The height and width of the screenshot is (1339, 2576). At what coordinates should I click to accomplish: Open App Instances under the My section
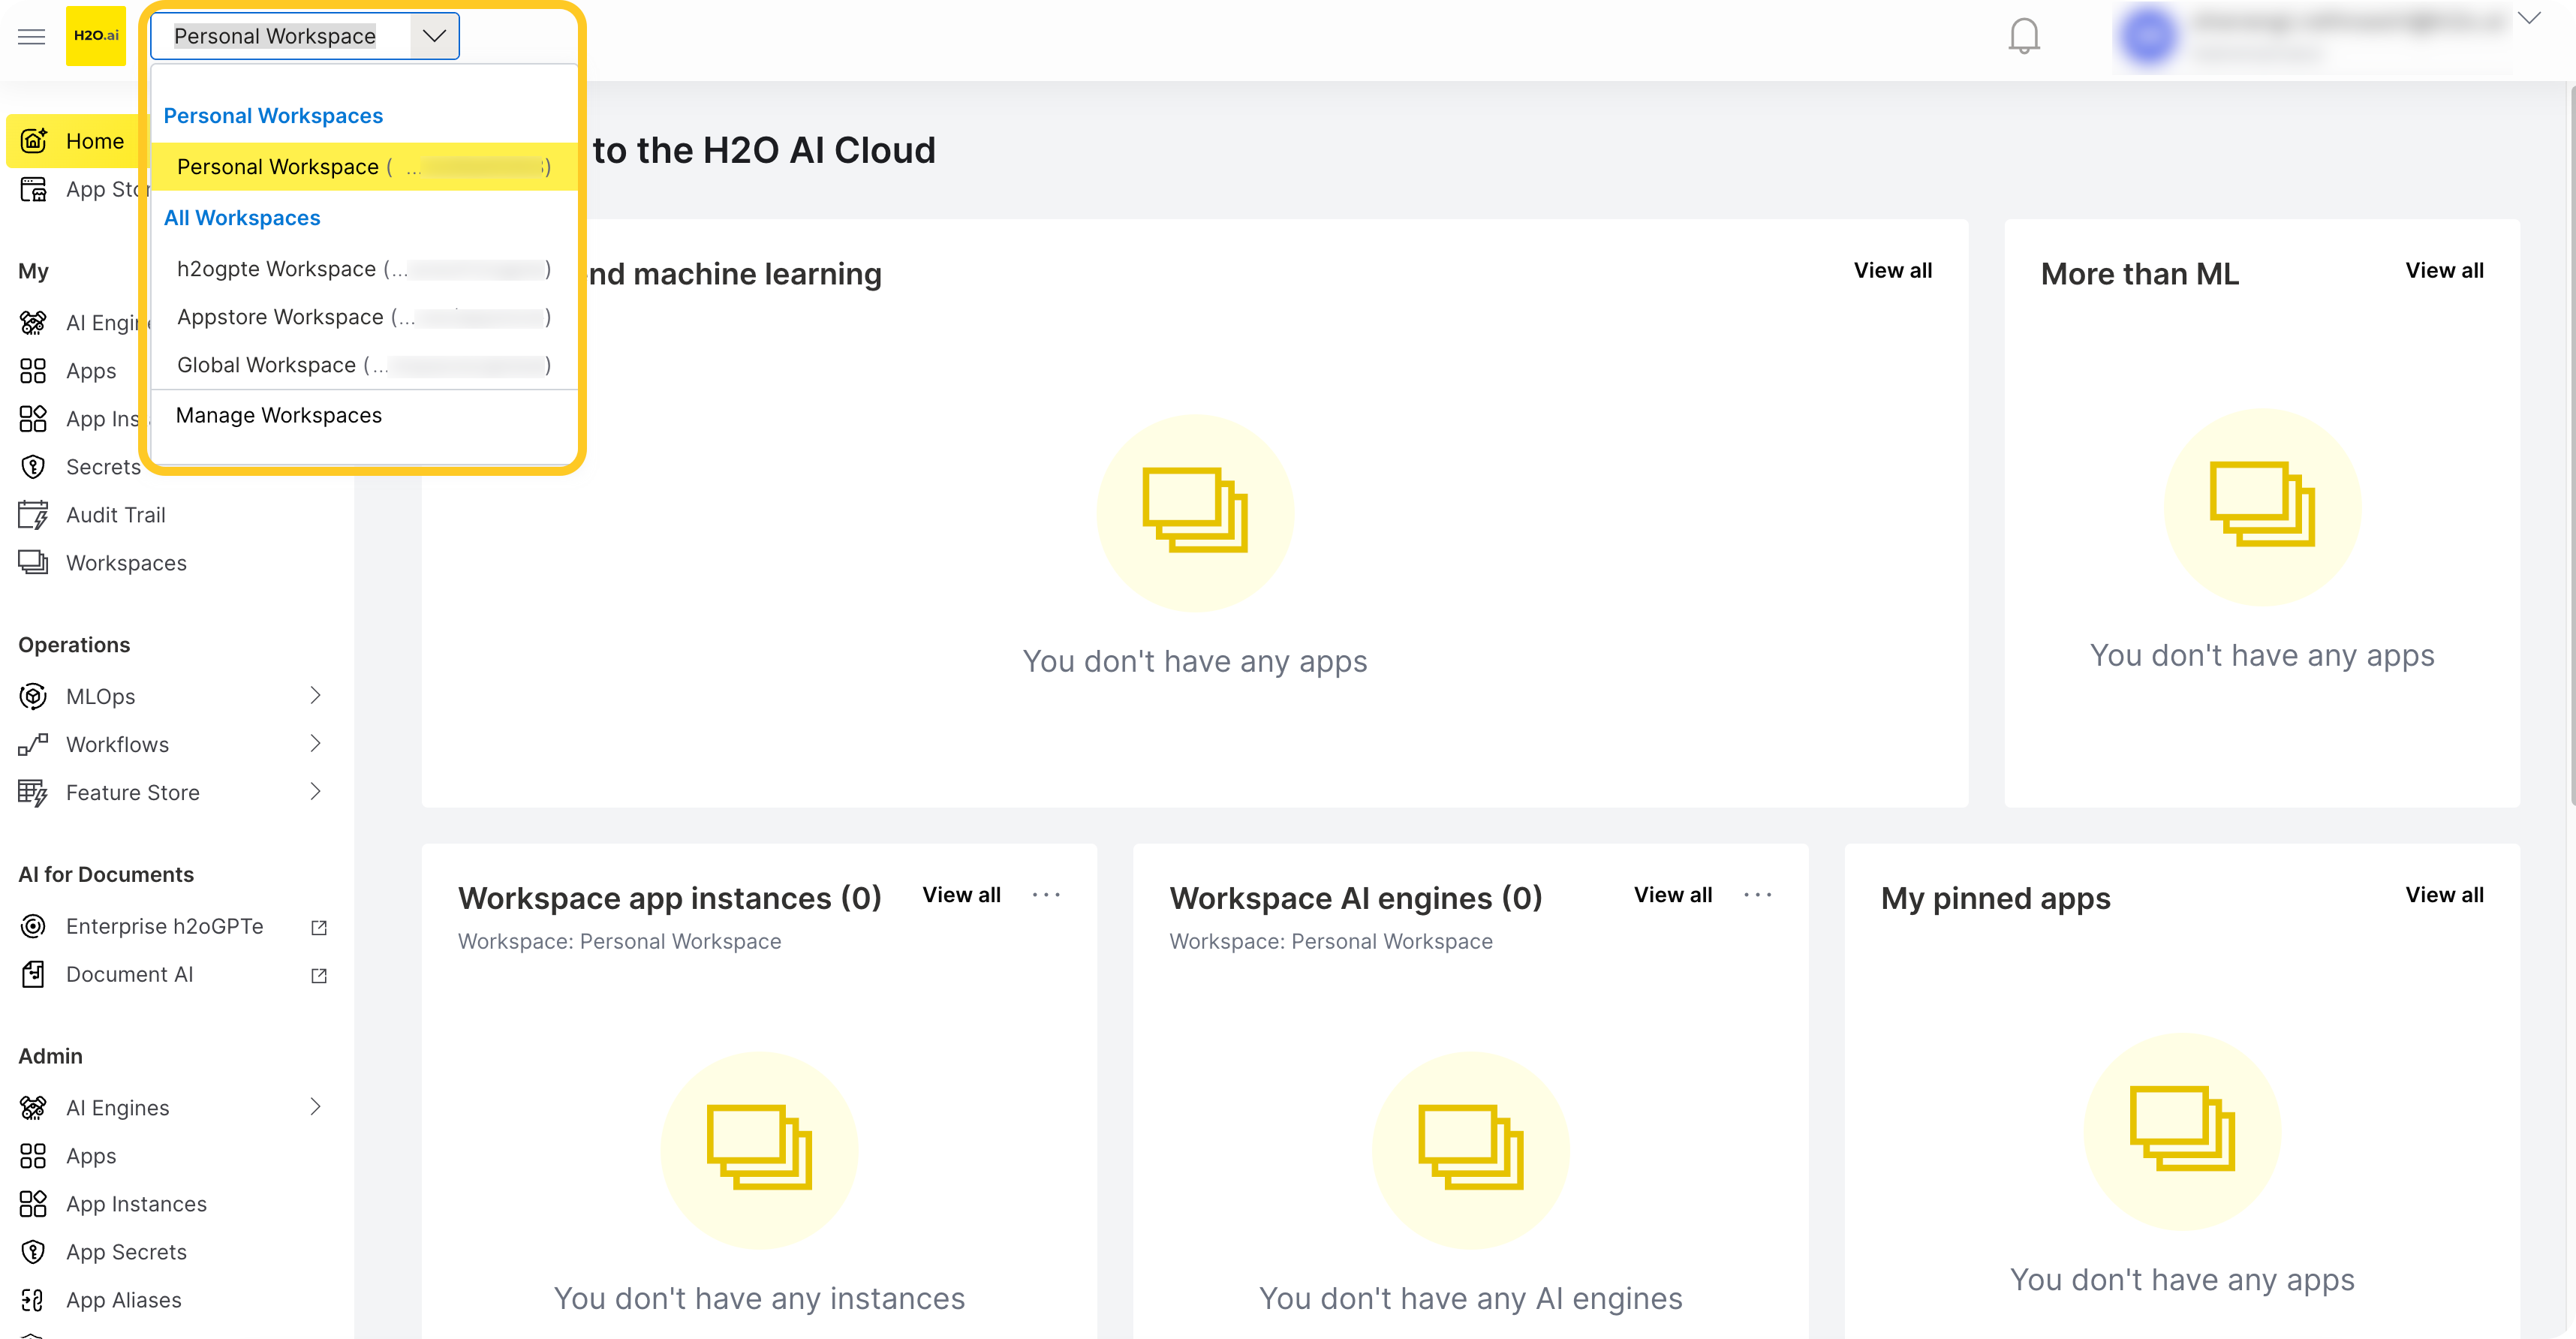(80, 419)
